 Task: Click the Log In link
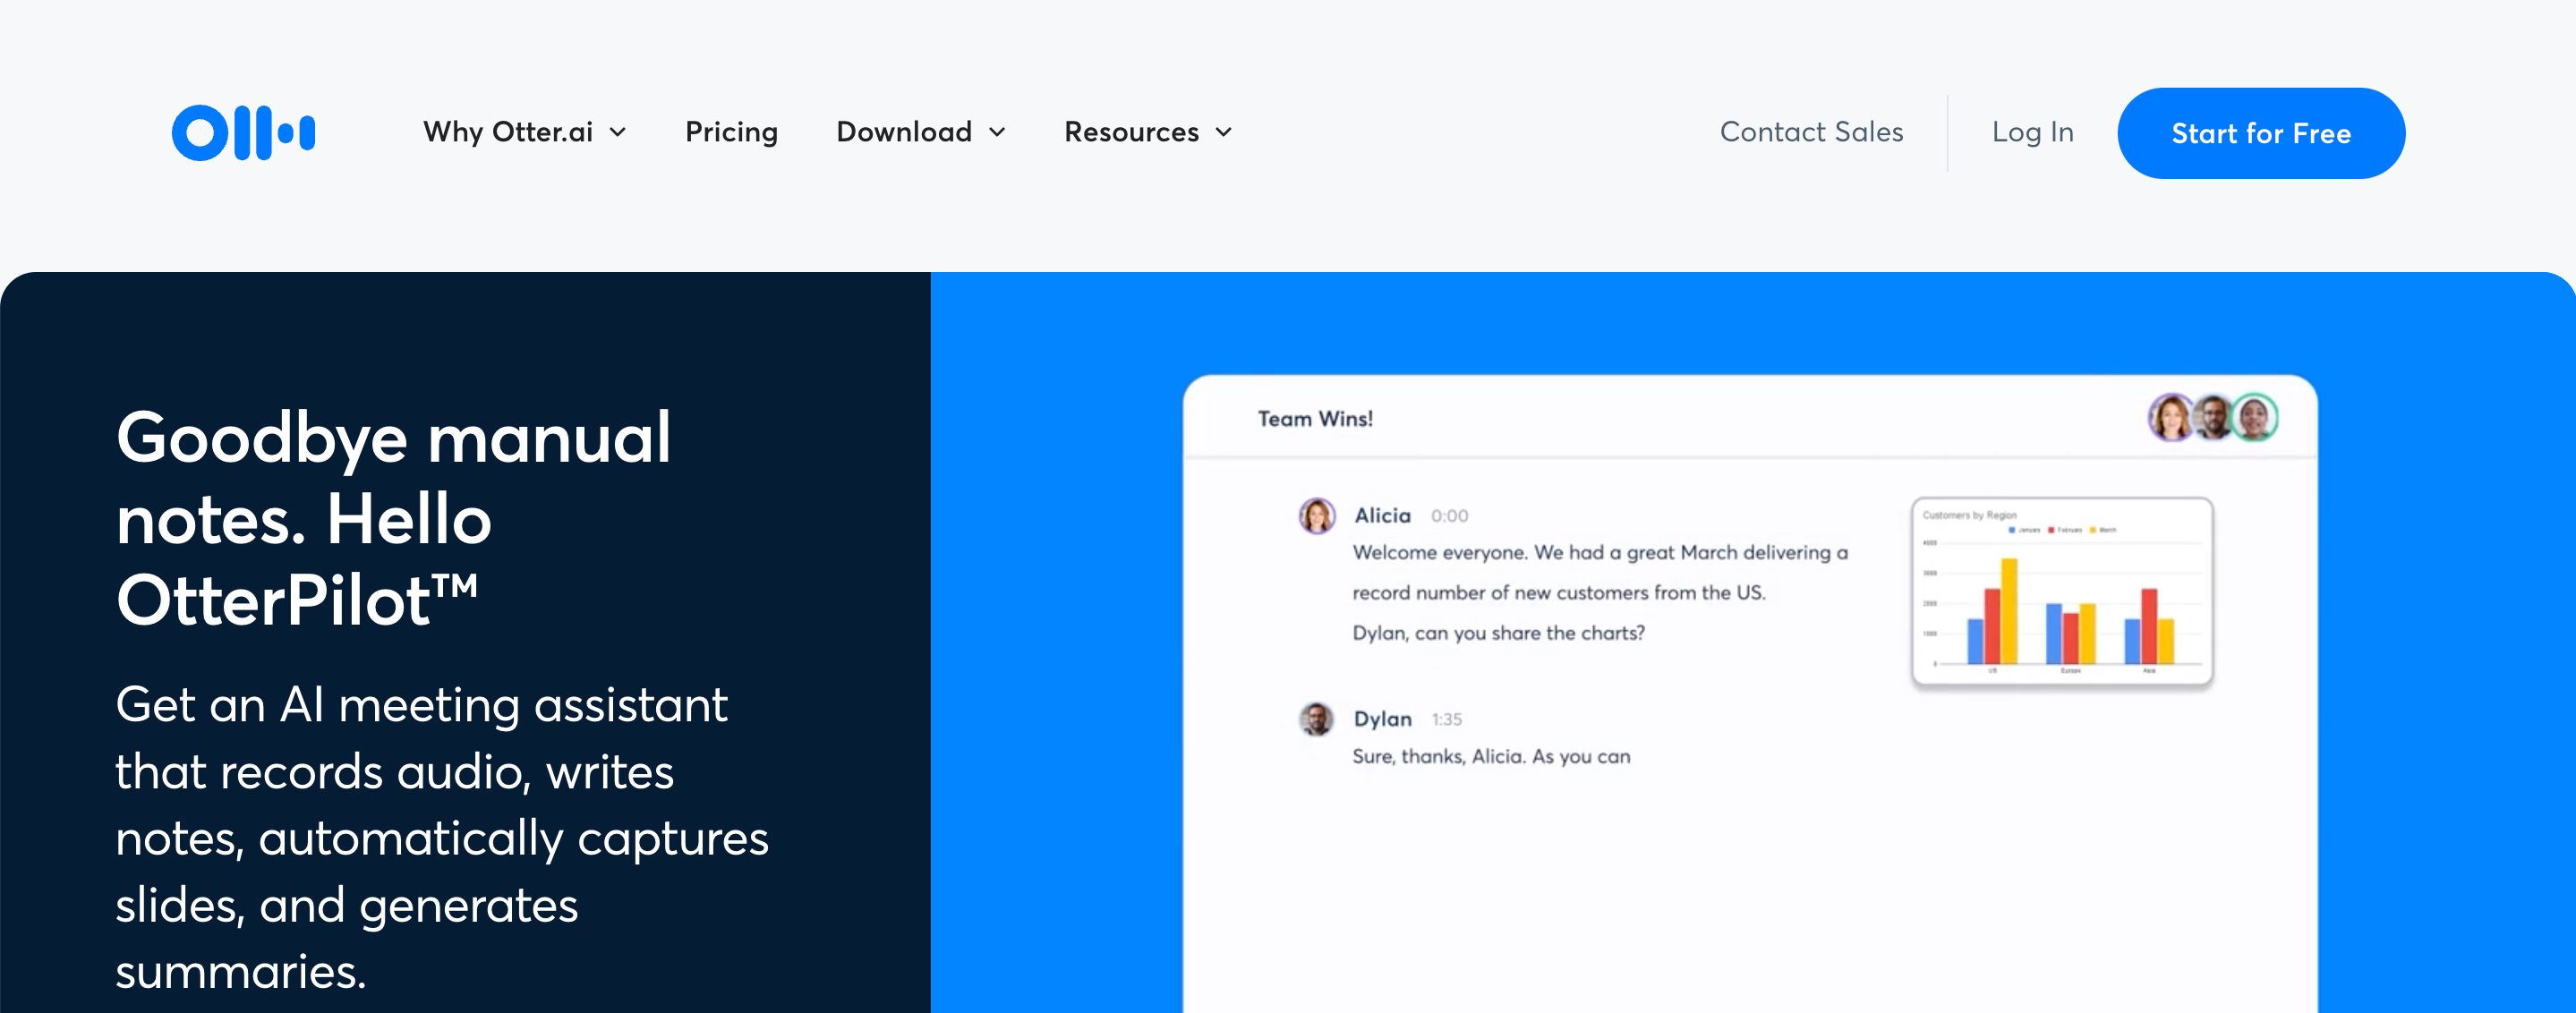coord(2032,132)
